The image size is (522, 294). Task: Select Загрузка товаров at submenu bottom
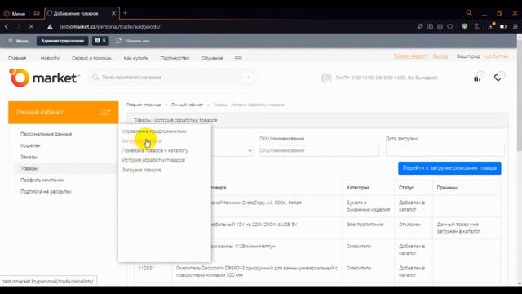click(x=142, y=170)
